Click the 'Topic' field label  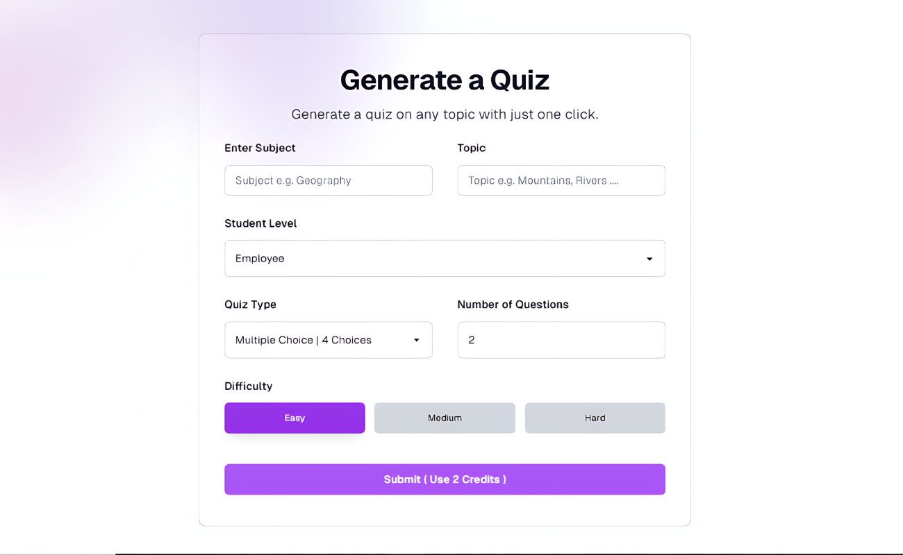coord(471,148)
